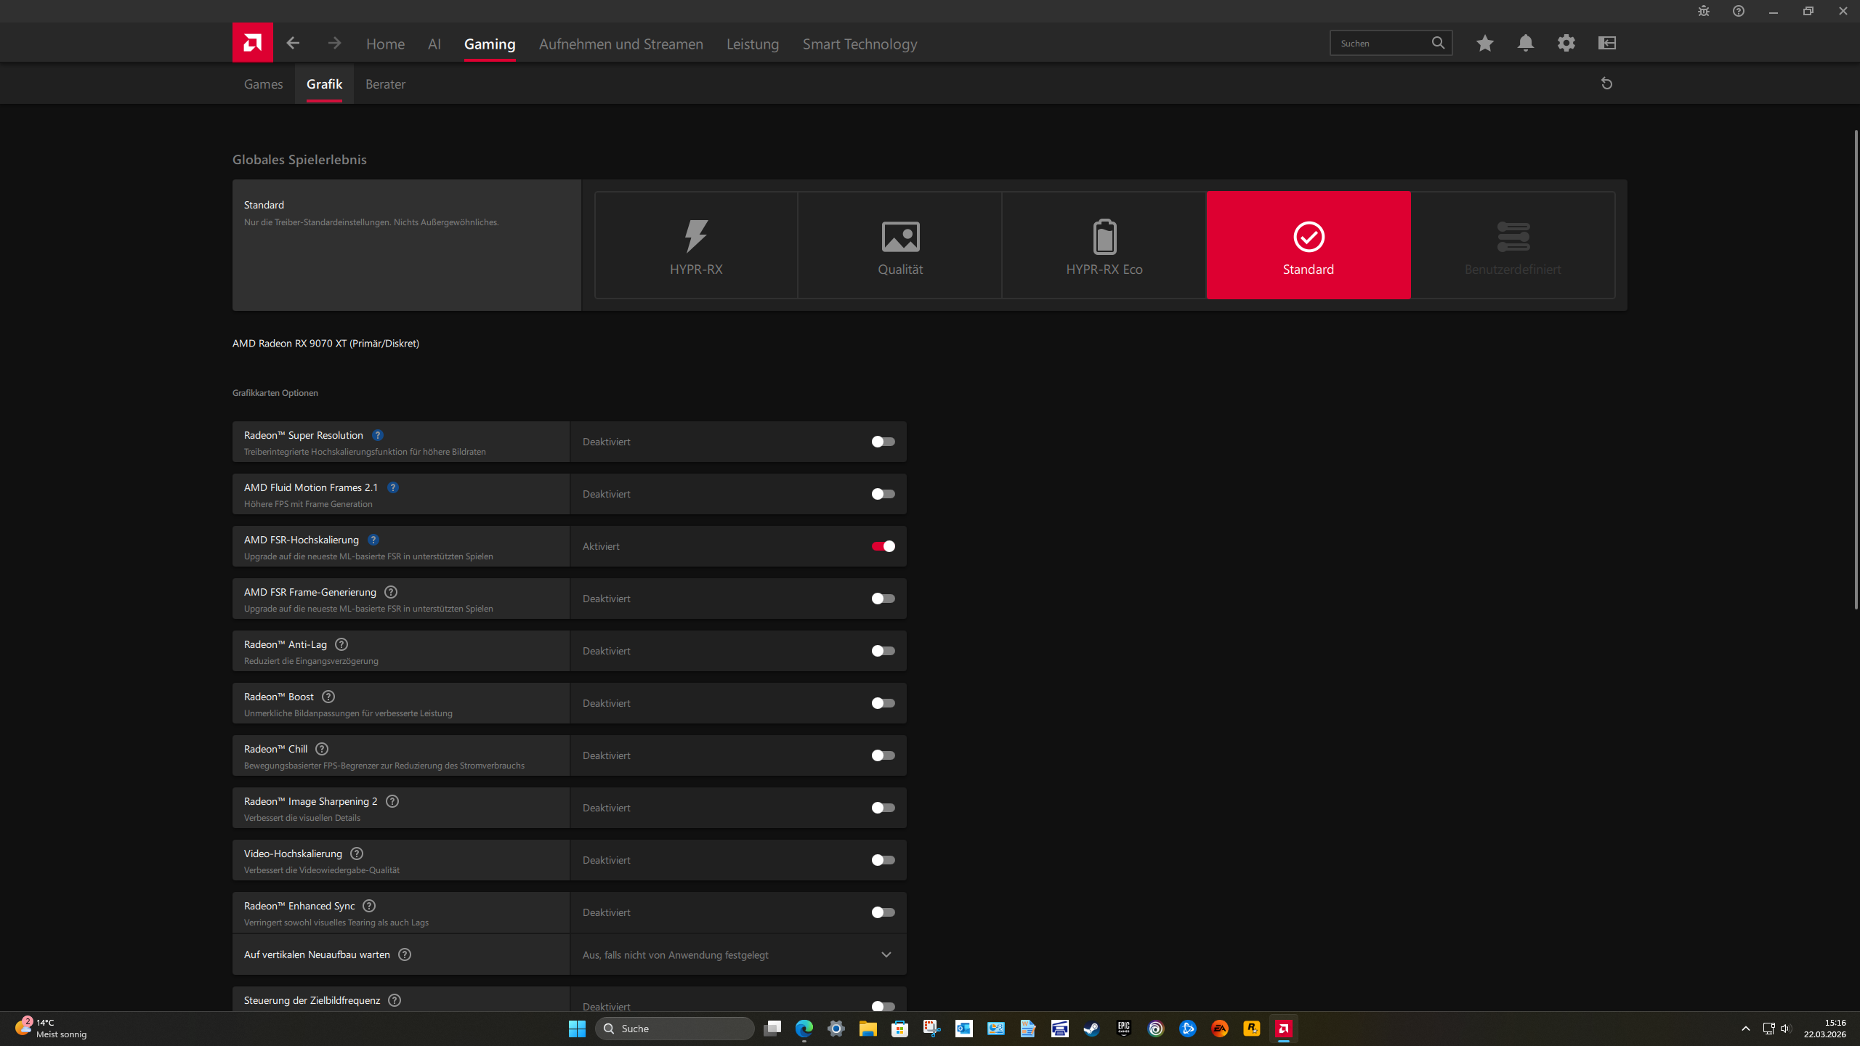The image size is (1860, 1046).
Task: Show hidden system tray icons chevron
Action: (x=1745, y=1029)
